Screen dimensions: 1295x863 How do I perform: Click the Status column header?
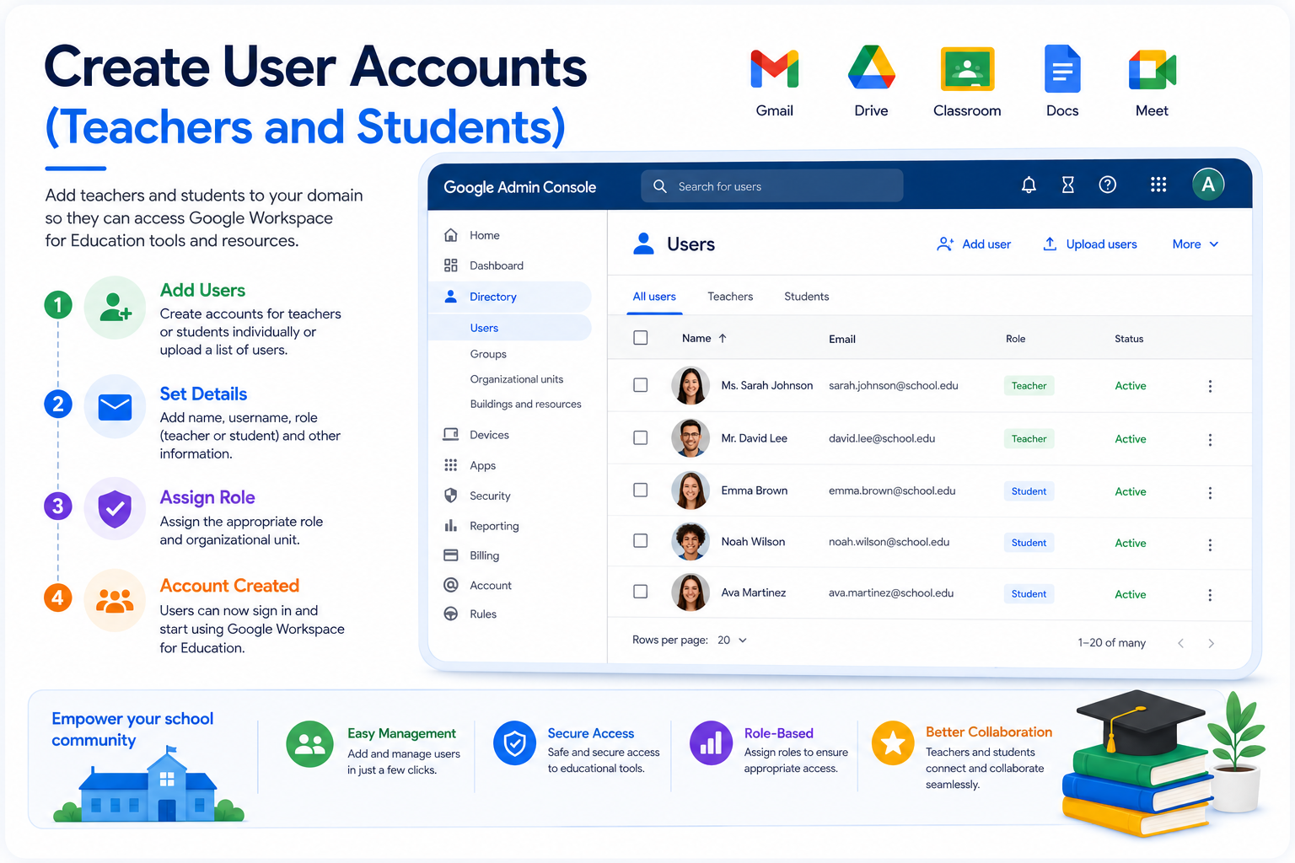tap(1129, 339)
